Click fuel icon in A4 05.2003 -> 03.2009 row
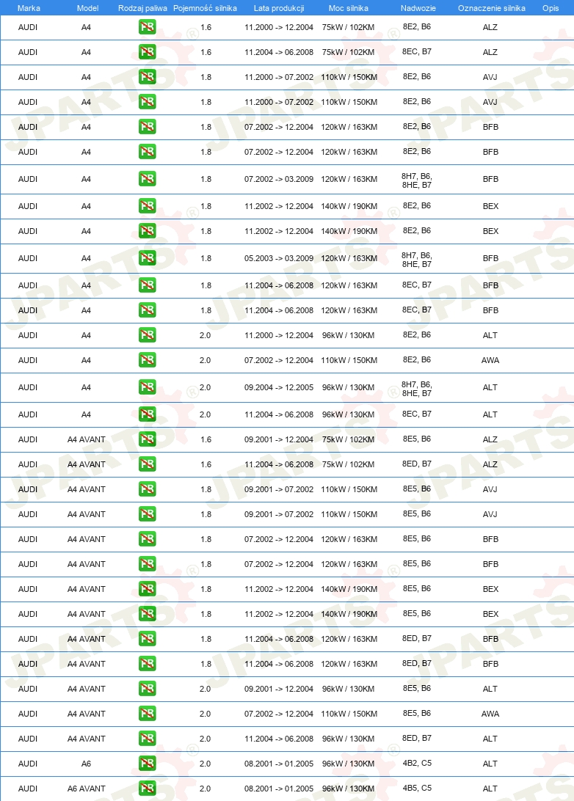The height and width of the screenshot is (801, 574). (x=148, y=258)
